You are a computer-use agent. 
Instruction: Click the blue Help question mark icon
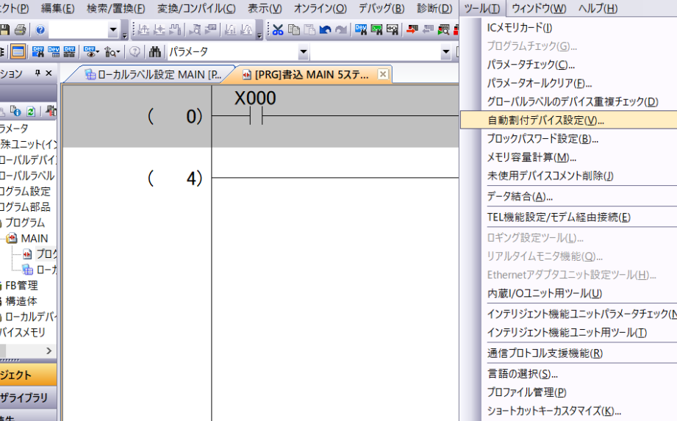[40, 30]
